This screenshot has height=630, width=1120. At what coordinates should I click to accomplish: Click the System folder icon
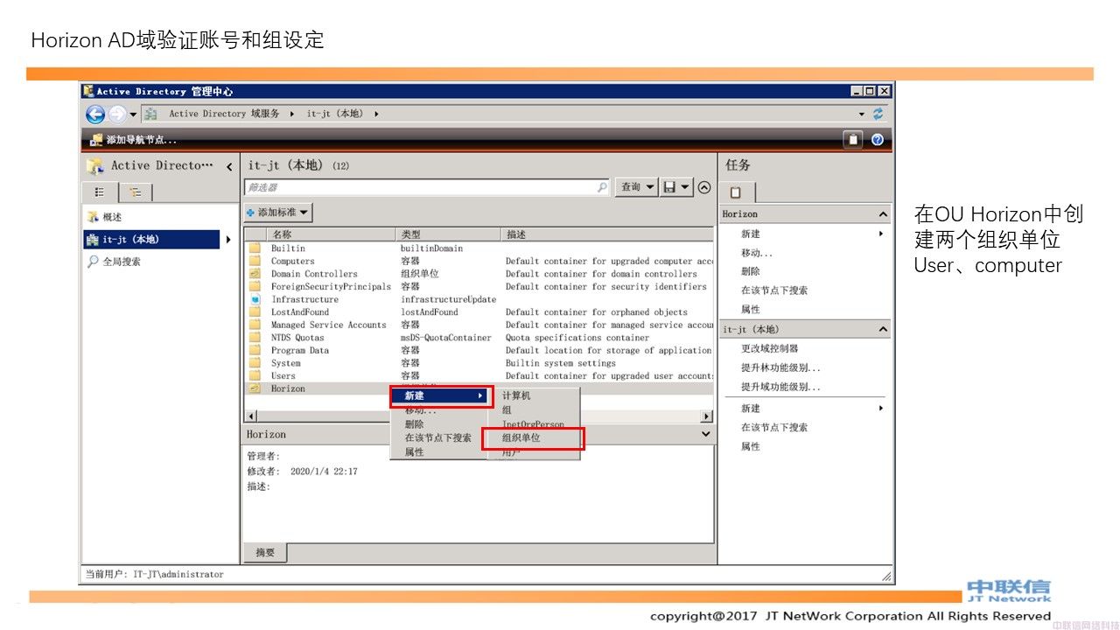click(x=255, y=363)
